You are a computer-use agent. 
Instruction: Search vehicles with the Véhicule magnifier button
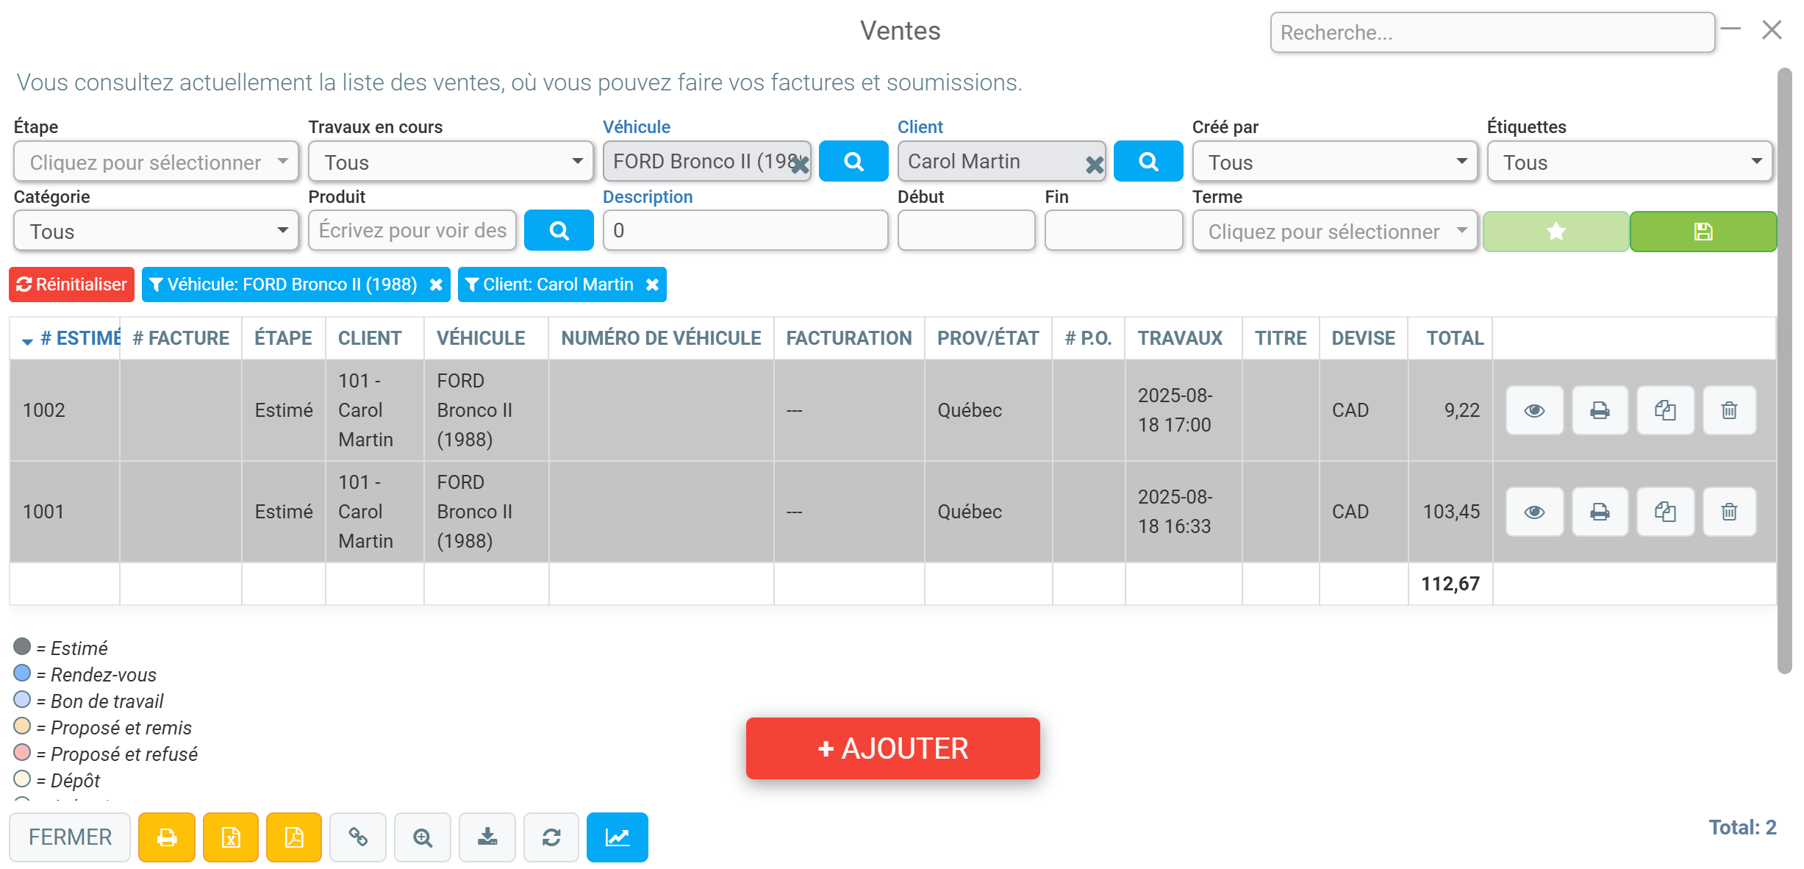point(853,161)
